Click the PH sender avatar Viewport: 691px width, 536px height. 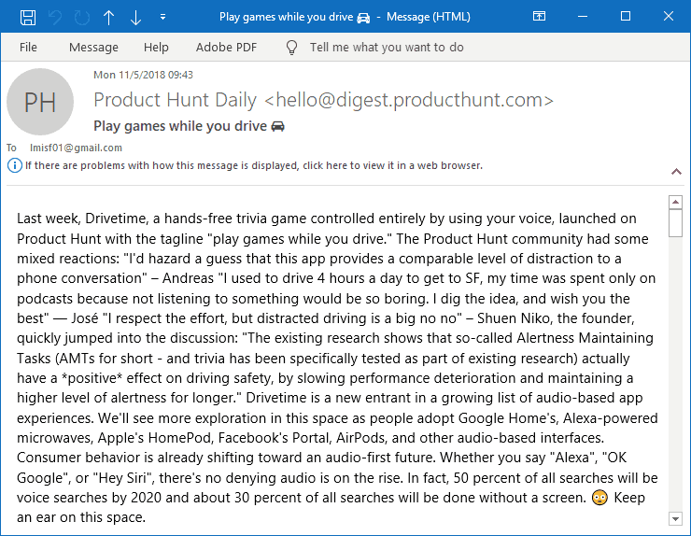pos(40,102)
